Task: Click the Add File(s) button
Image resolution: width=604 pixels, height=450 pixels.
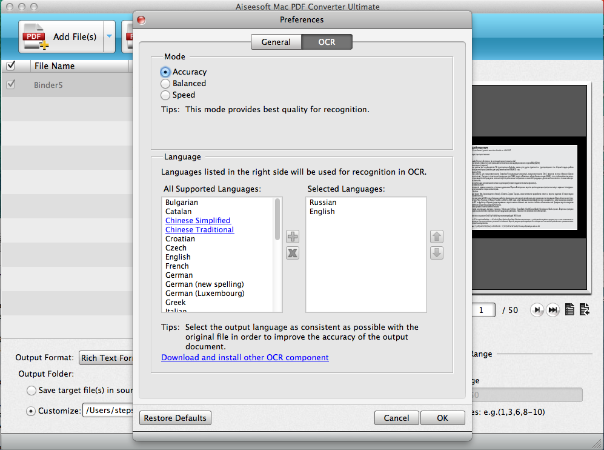Action: pos(61,36)
